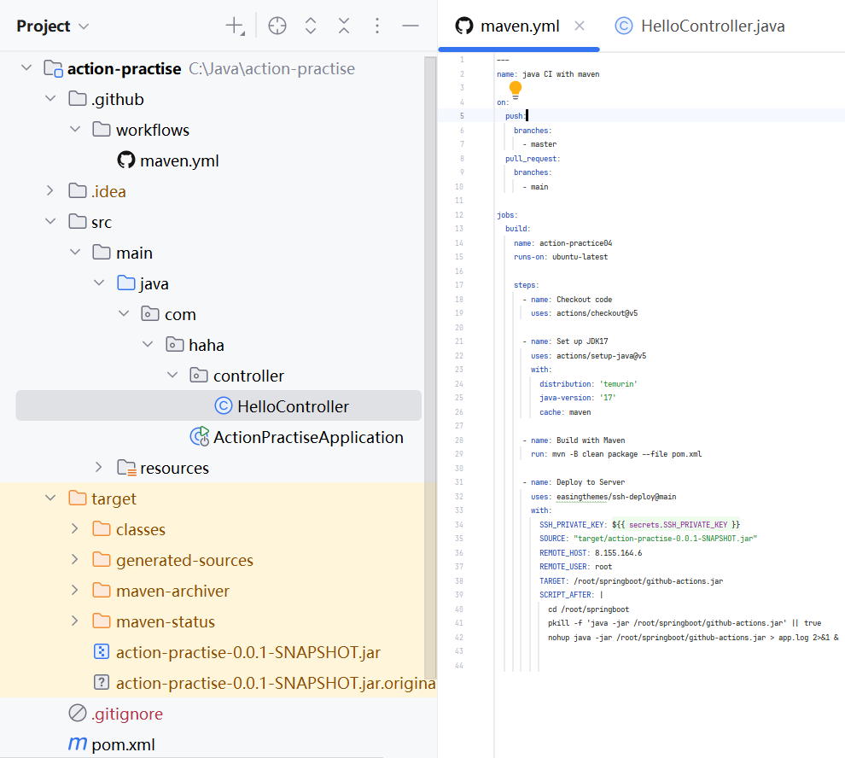Collapse the .github folder
The width and height of the screenshot is (845, 758).
click(x=50, y=99)
